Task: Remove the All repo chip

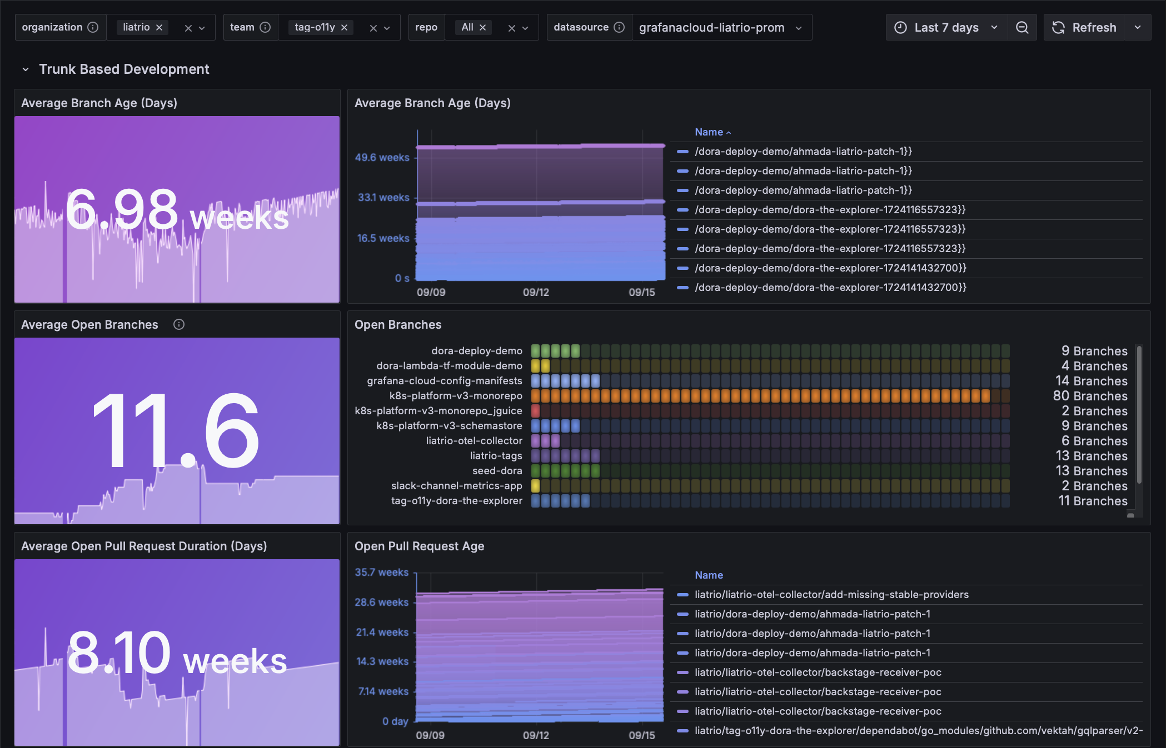Action: click(482, 27)
